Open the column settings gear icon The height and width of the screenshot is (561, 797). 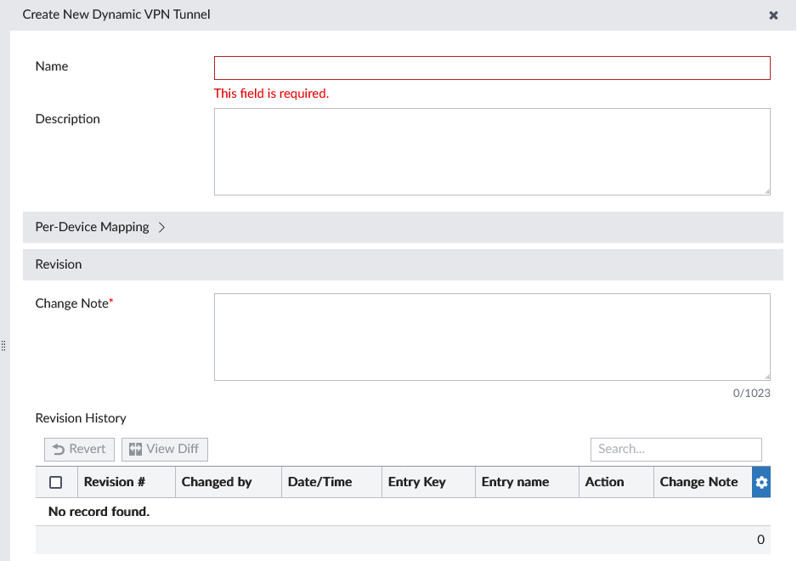coord(761,482)
